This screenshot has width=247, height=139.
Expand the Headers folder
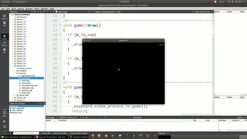15,71
